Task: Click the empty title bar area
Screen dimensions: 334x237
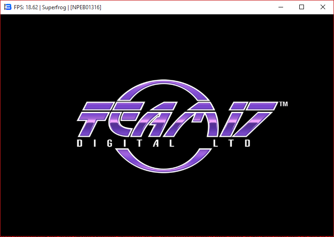Action: pyautogui.click(x=185, y=7)
